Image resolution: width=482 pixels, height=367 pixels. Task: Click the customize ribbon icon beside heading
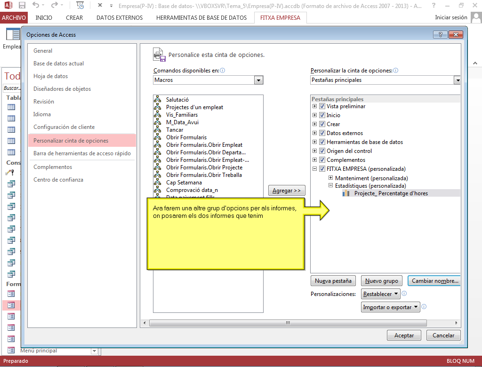pyautogui.click(x=159, y=55)
